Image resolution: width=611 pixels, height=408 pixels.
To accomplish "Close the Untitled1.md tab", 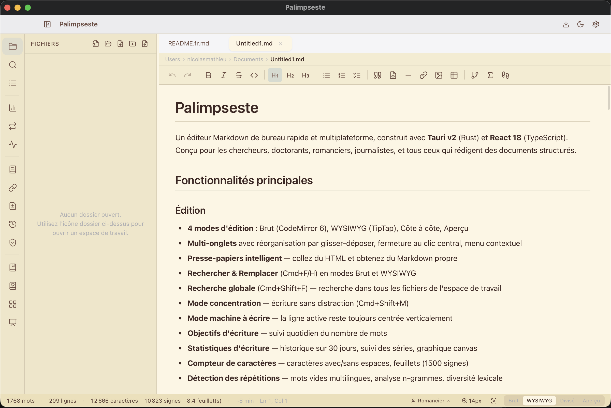I will (280, 44).
